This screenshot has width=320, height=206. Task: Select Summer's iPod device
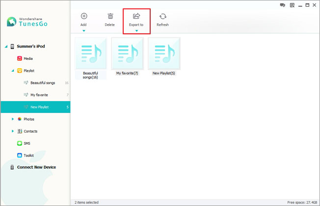tap(31, 46)
